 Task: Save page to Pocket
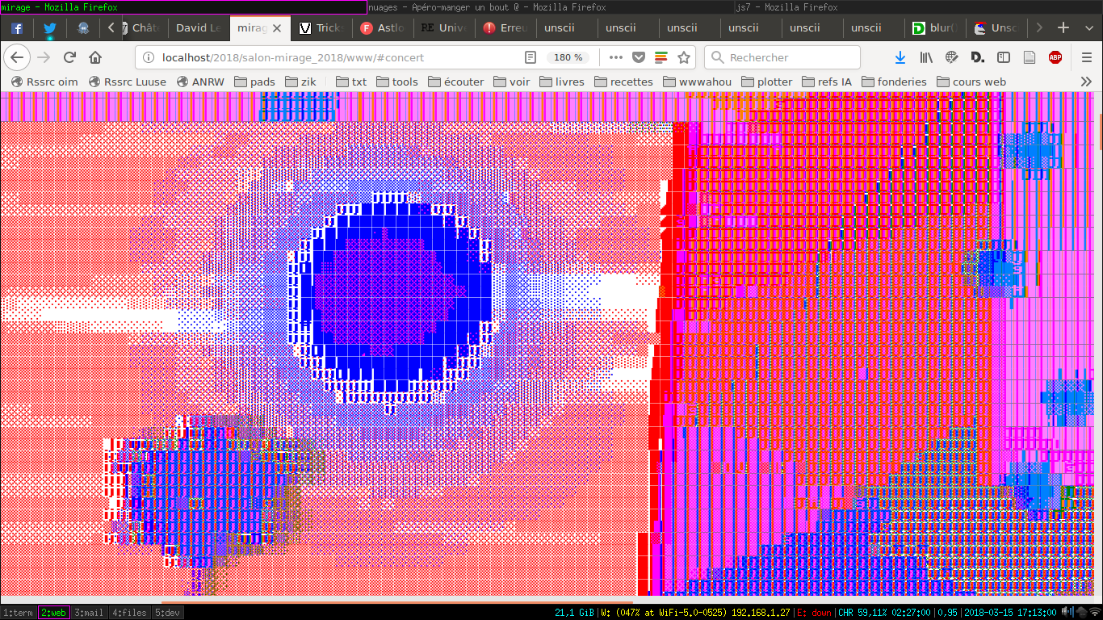click(x=638, y=57)
